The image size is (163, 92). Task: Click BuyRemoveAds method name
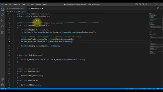(x=34, y=71)
